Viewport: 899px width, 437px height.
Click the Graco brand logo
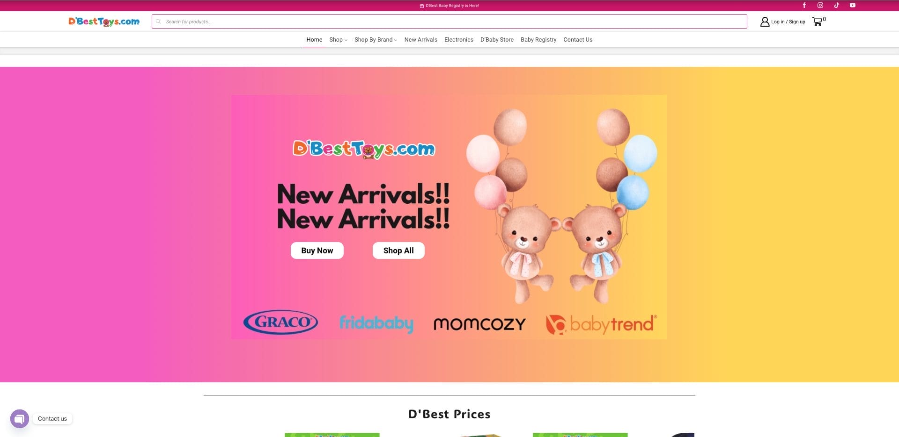280,322
